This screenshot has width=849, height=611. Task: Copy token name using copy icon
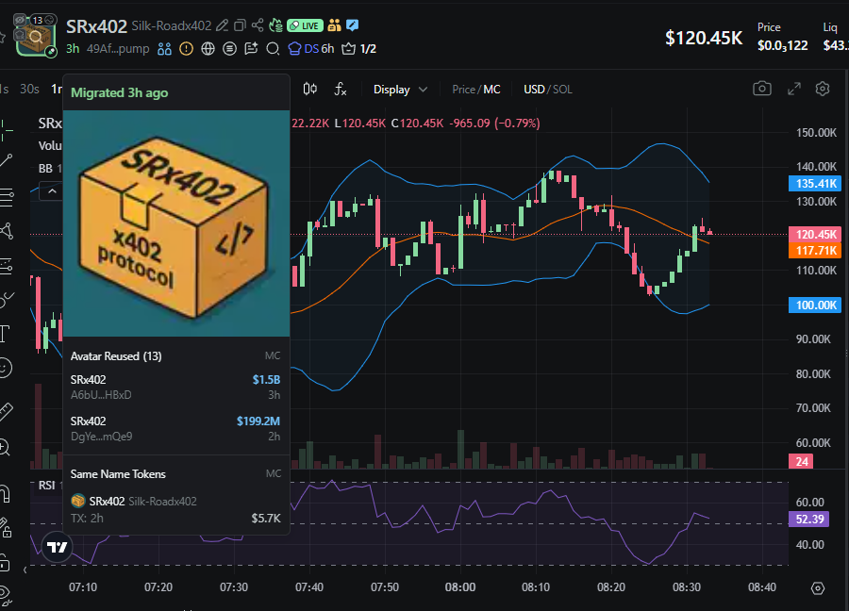pos(240,25)
